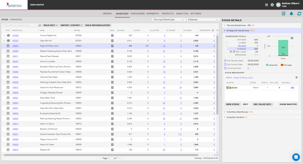This screenshot has width=303, height=164.
Task: Switch to the Purchasing tab
Action: pyautogui.click(x=138, y=13)
